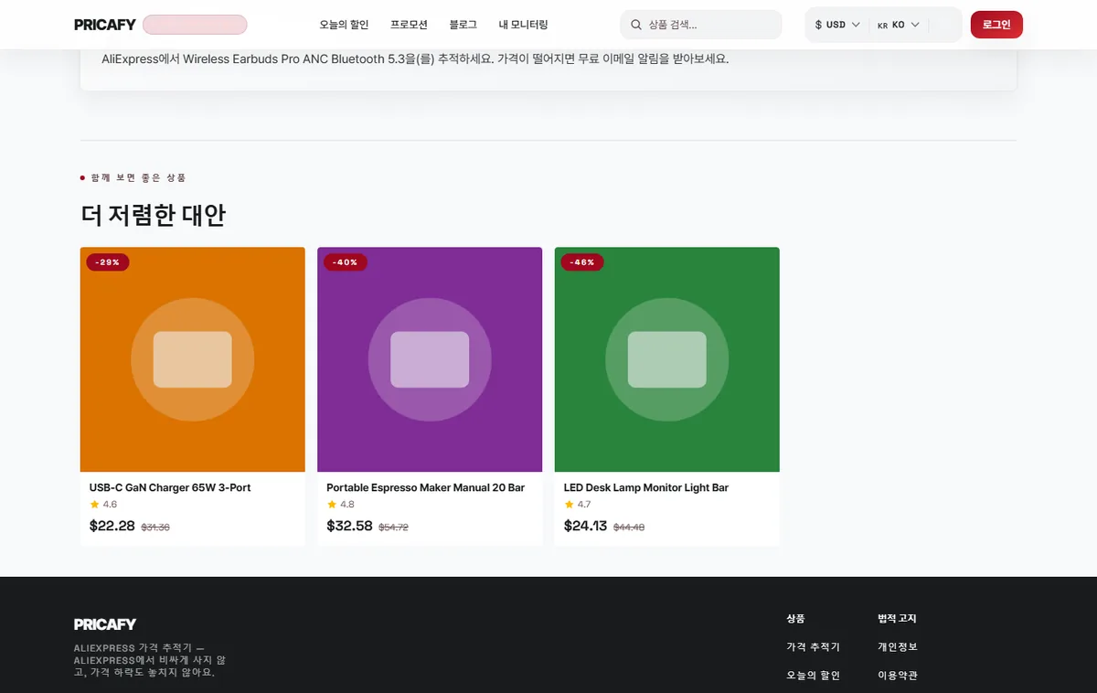Open the 내 모니터링 menu item

coord(523,25)
